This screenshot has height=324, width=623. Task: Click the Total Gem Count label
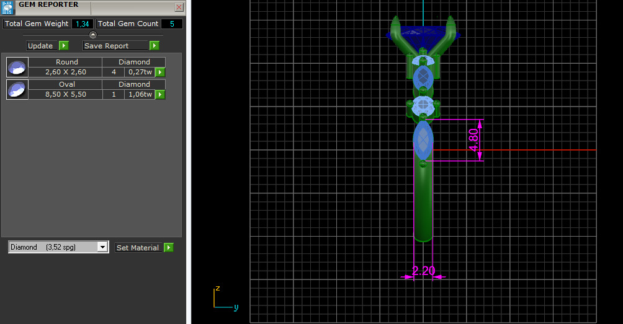click(x=128, y=24)
